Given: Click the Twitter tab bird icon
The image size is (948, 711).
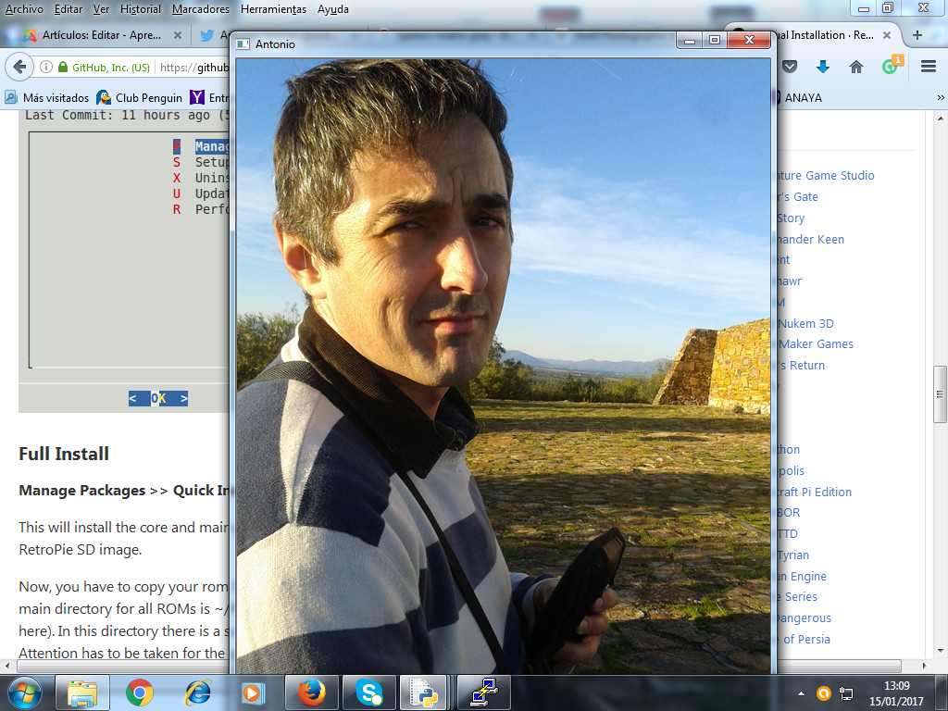Looking at the screenshot, I should (207, 35).
